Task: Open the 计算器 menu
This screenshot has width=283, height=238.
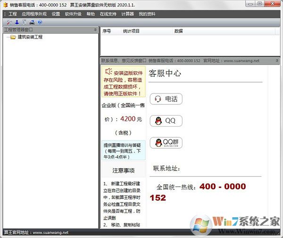Action: coord(128,14)
